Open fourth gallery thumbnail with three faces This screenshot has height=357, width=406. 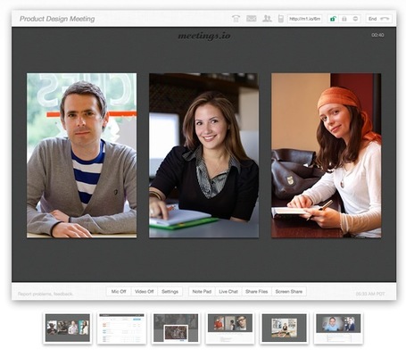point(230,328)
